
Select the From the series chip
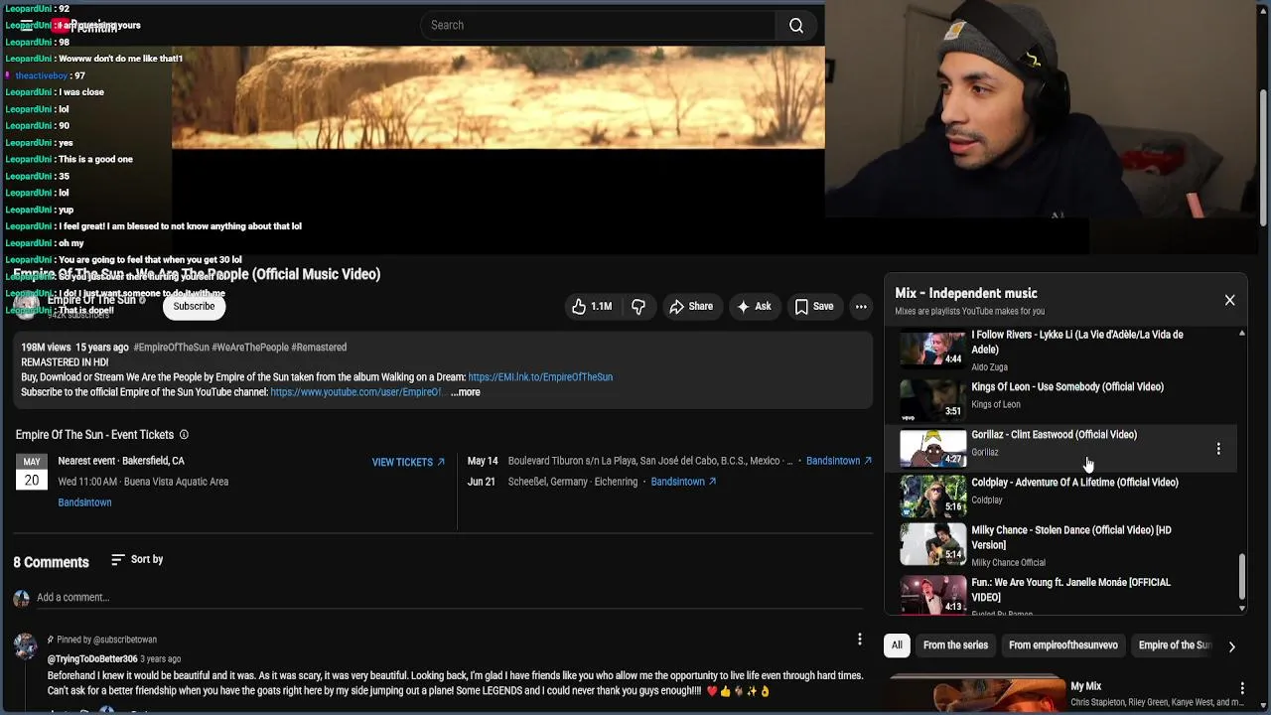pos(955,645)
